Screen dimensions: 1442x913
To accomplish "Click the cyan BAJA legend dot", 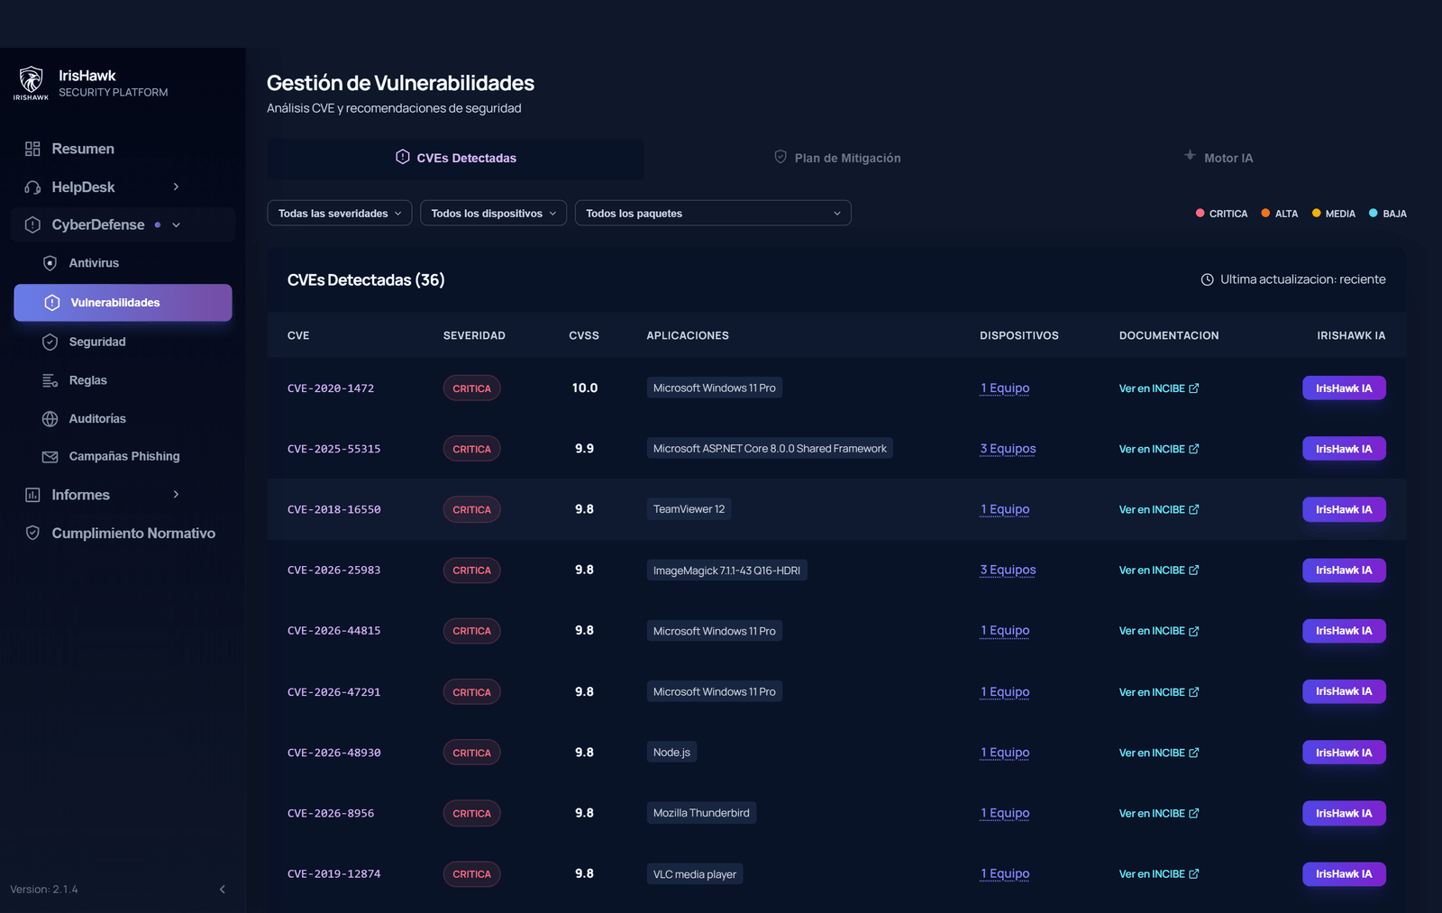I will click(1374, 214).
